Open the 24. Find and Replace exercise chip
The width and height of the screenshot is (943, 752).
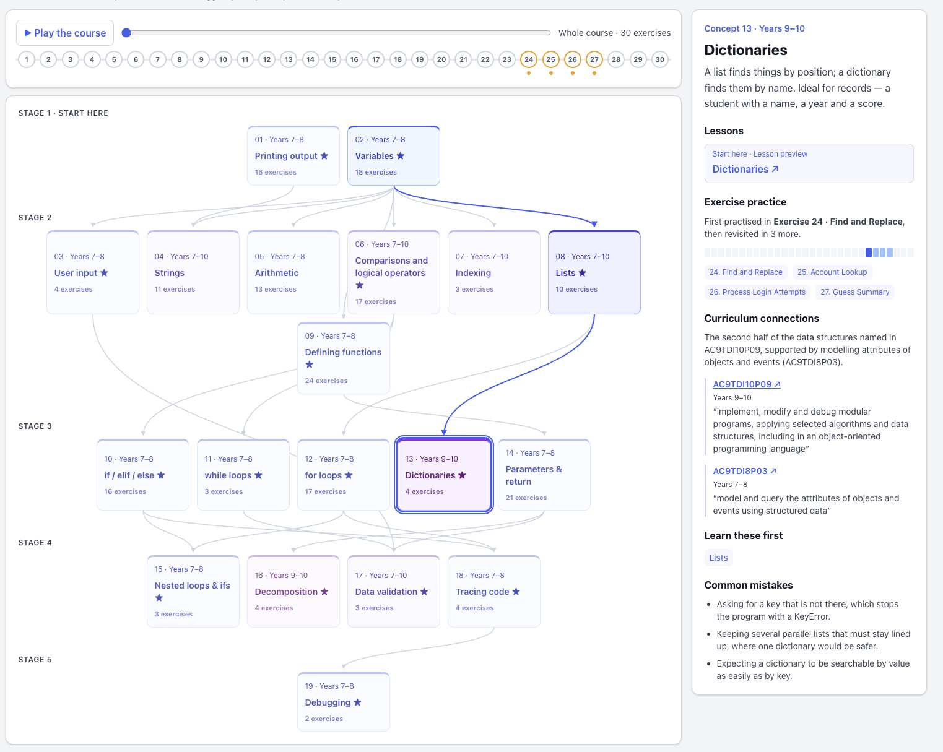745,272
